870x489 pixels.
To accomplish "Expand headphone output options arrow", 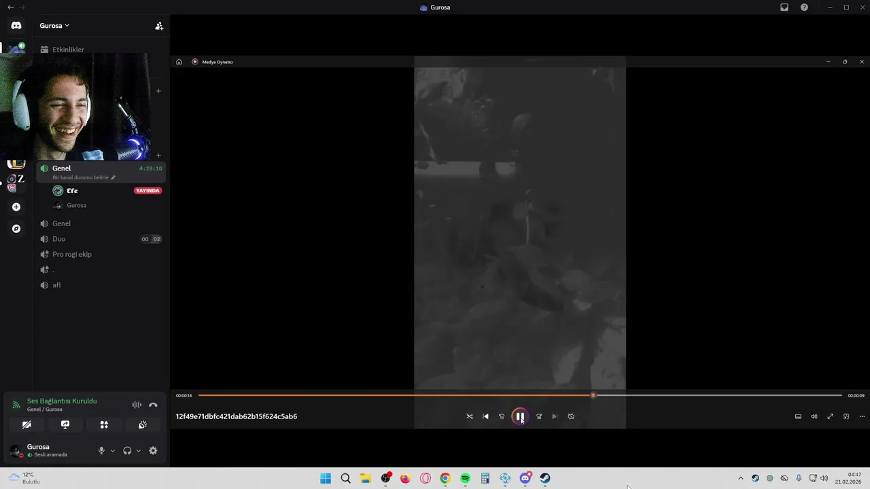I will (x=139, y=450).
